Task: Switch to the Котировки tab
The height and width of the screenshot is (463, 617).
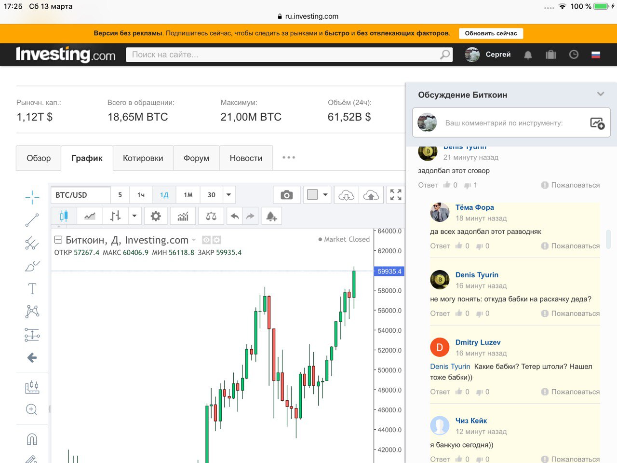Action: point(143,158)
